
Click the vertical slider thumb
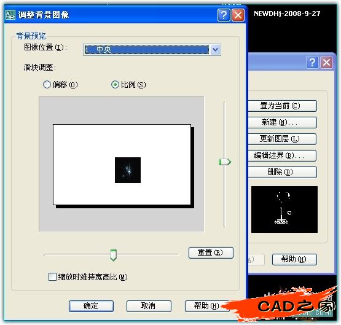click(225, 162)
